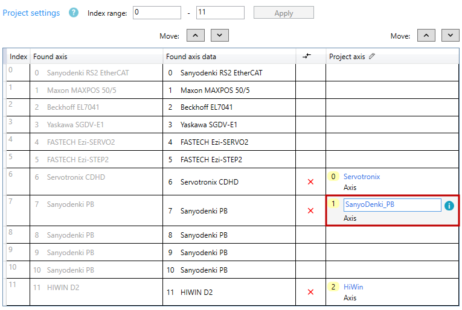This screenshot has width=462, height=310.
Task: Select the Maxon MAXPOS 50/5 axis data row
Action: pos(215,90)
